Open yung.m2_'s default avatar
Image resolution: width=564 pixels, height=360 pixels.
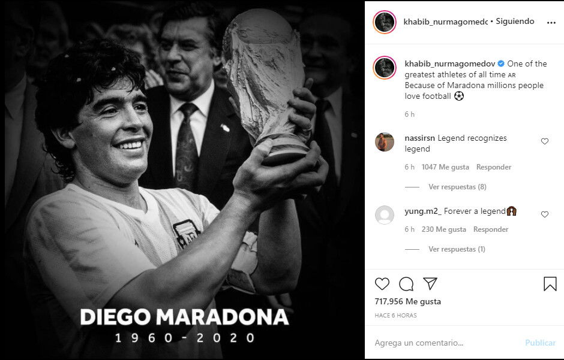pyautogui.click(x=385, y=215)
